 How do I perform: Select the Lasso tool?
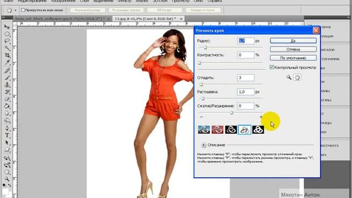[x=7, y=41]
